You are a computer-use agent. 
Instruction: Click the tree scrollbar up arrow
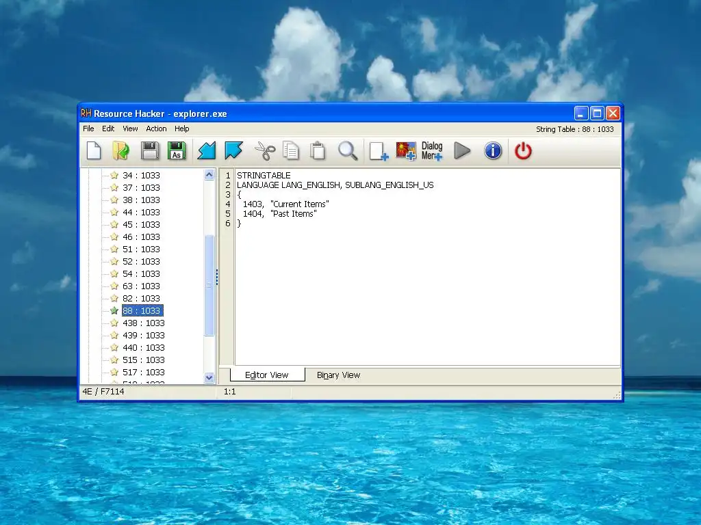point(209,174)
